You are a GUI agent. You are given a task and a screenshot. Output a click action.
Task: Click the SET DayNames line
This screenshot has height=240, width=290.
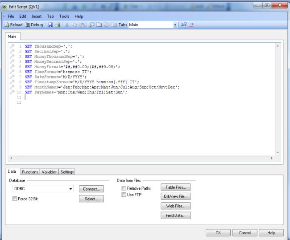tap(76, 92)
